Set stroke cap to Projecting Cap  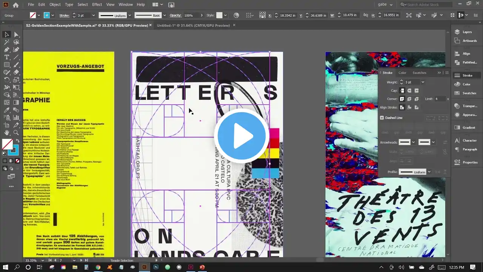coord(417,91)
